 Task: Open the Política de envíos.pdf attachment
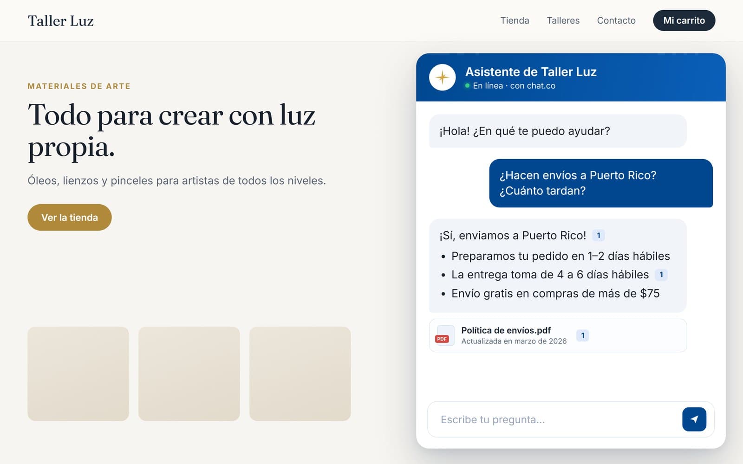click(x=558, y=335)
